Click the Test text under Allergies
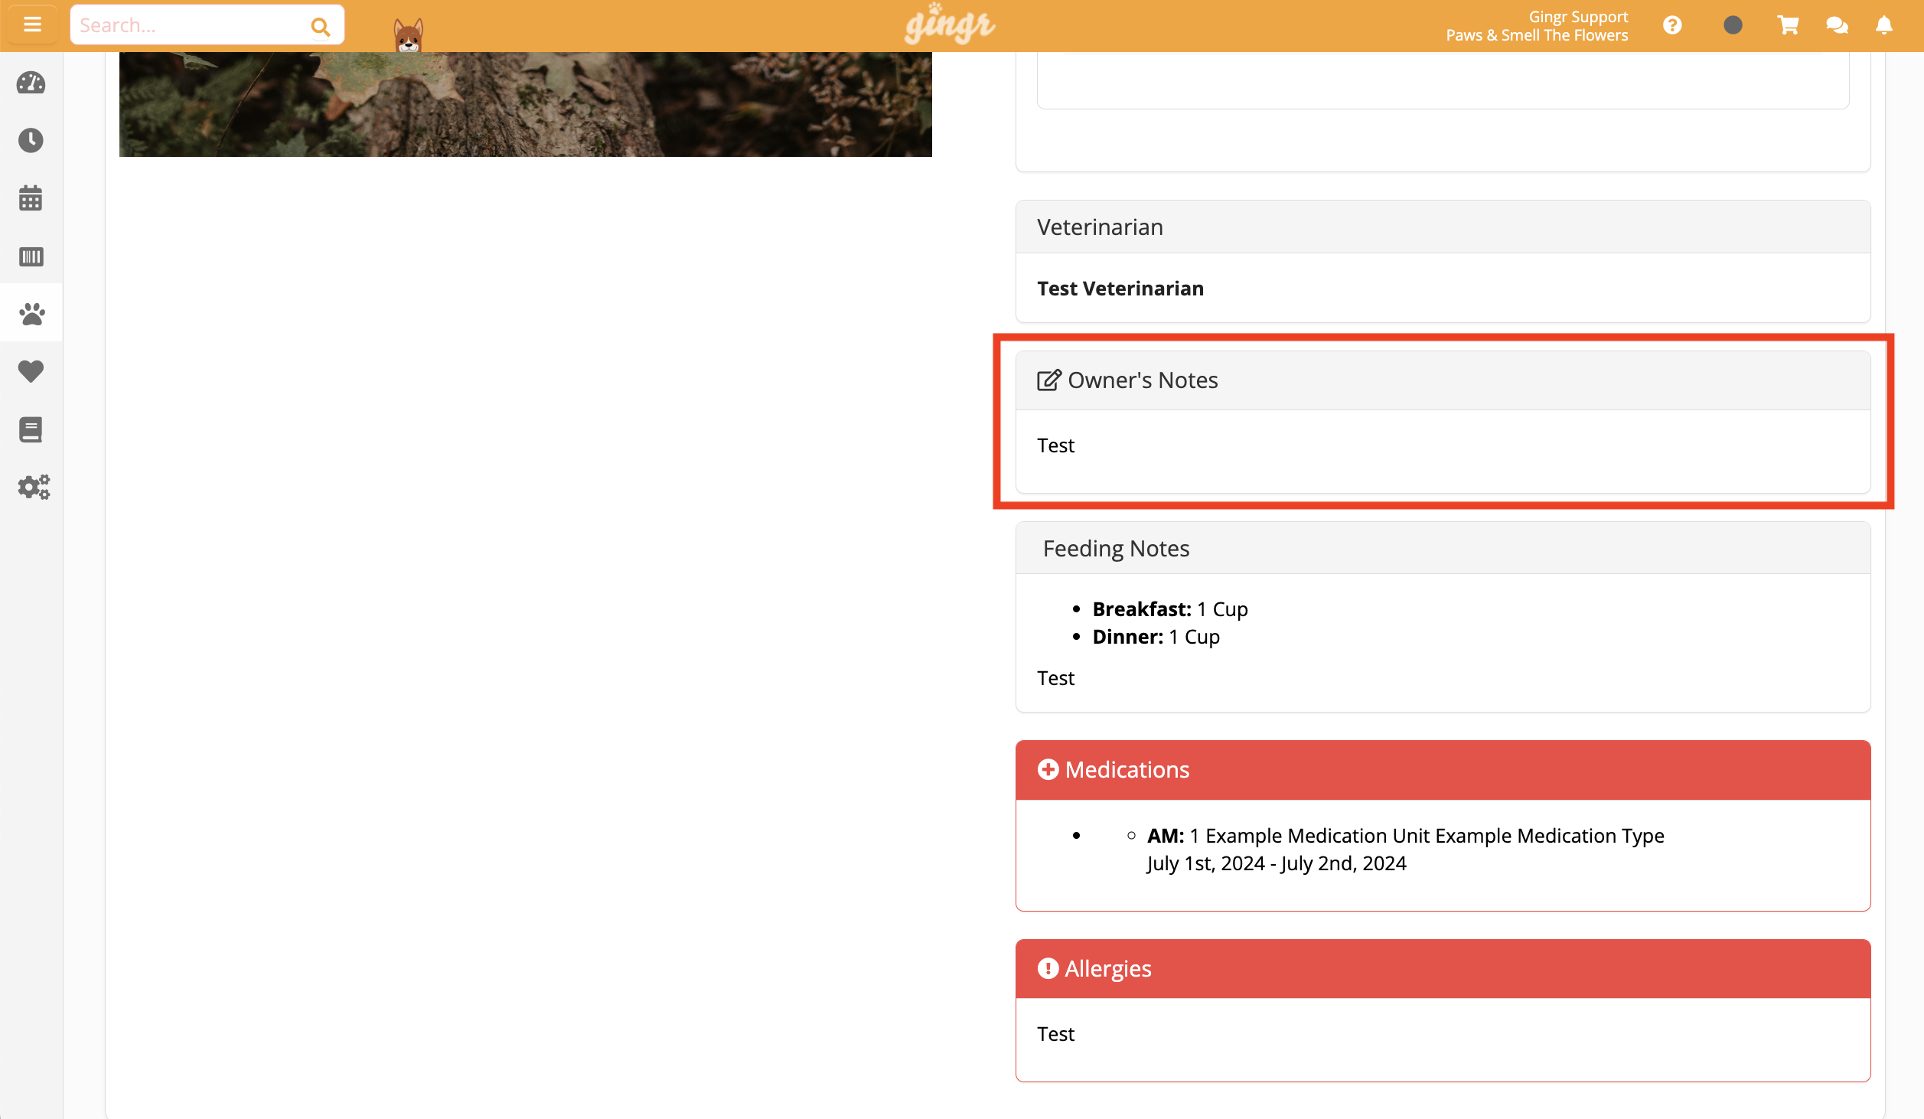Screen dimensions: 1924x1119 pos(1055,1034)
